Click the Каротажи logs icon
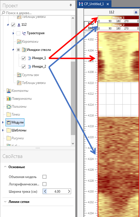140x217 pixels. (x=19, y=41)
